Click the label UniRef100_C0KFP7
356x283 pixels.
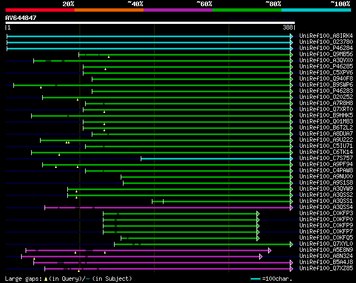point(326,232)
